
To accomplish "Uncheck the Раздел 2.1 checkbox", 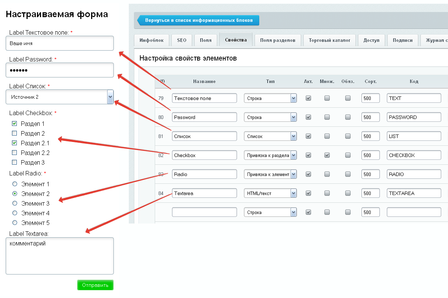I will coord(15,143).
